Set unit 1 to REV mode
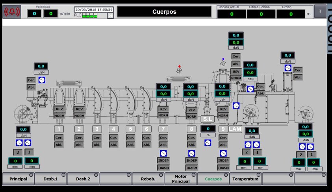Screen dimensions: 332x192 (59, 109)
